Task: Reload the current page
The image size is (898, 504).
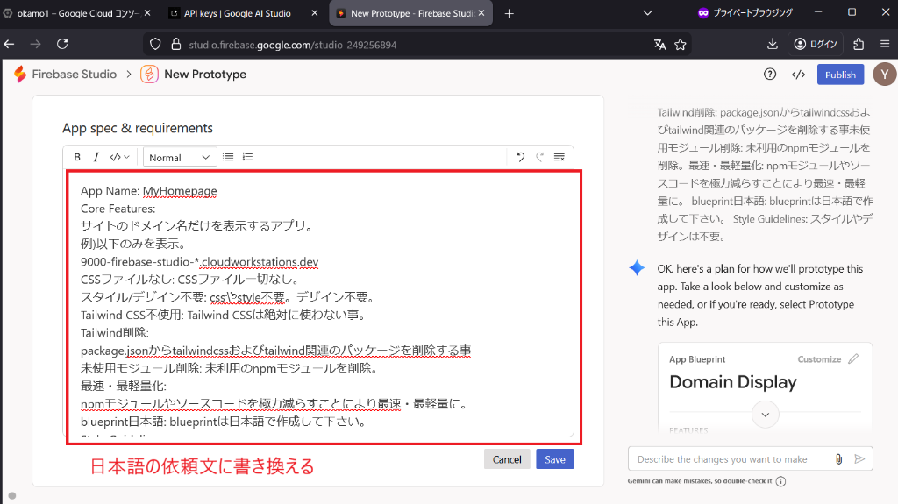Action: coord(62,44)
